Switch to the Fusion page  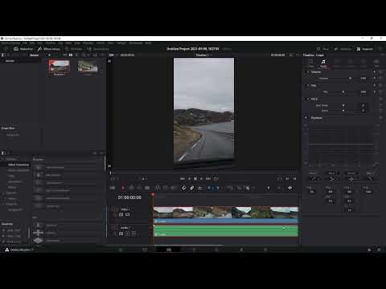194,250
